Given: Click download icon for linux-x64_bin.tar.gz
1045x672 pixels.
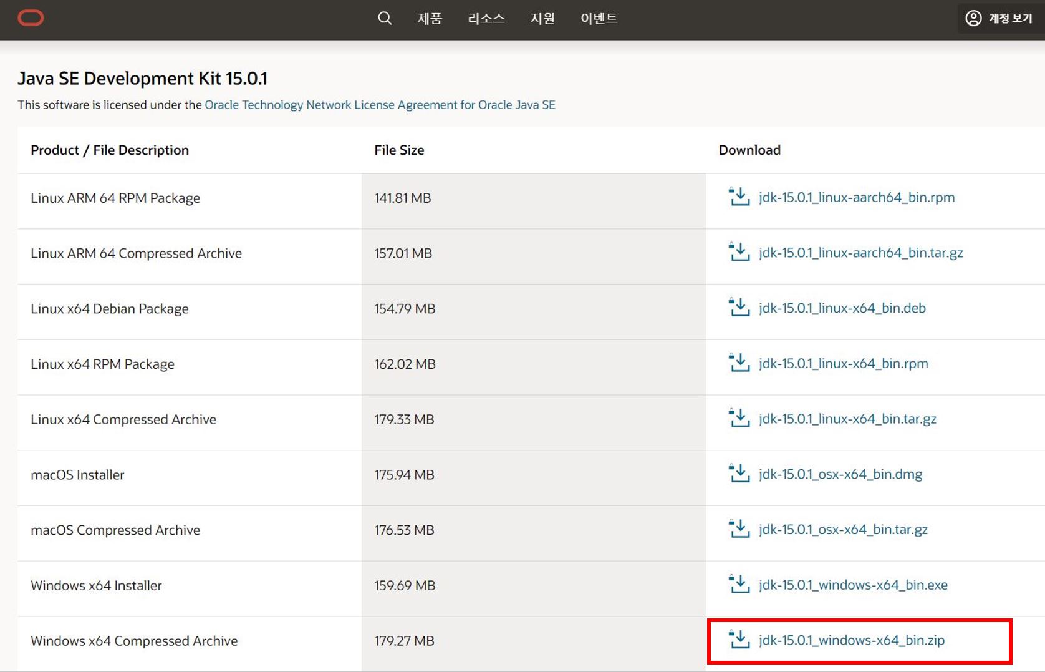Looking at the screenshot, I should point(739,418).
